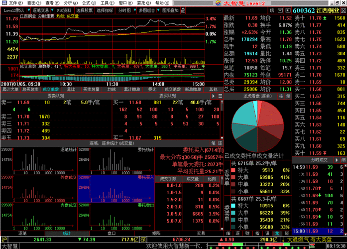Select the 外盘成交 statistics chart

click(39, 189)
